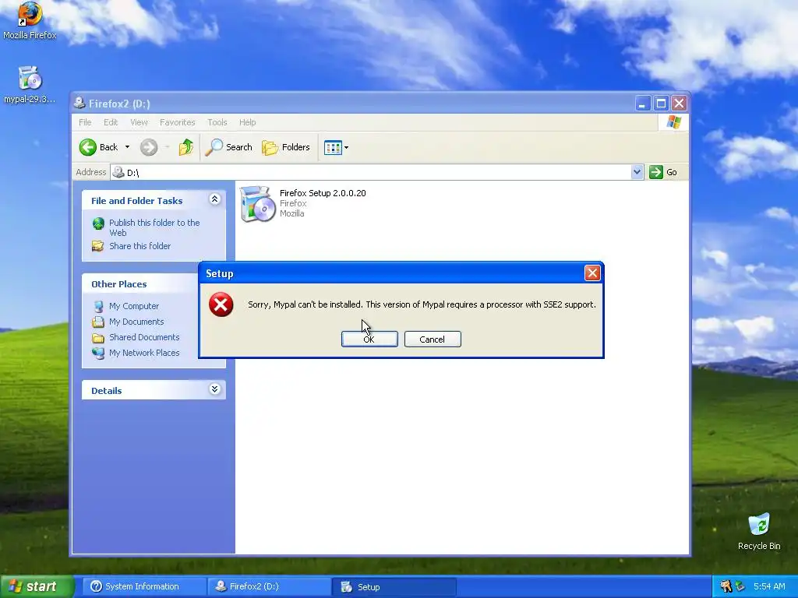Click the Firefox2 (D:) title bar drive icon

[79, 103]
